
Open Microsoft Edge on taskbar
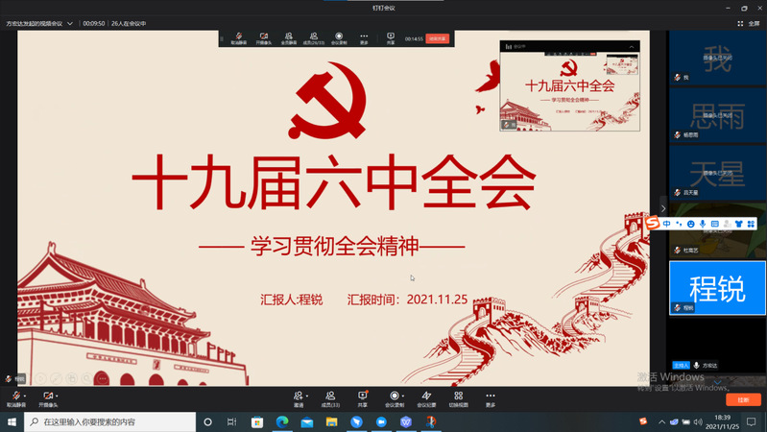(x=282, y=421)
